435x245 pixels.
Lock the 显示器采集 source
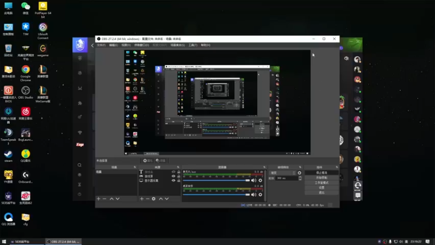pyautogui.click(x=179, y=181)
